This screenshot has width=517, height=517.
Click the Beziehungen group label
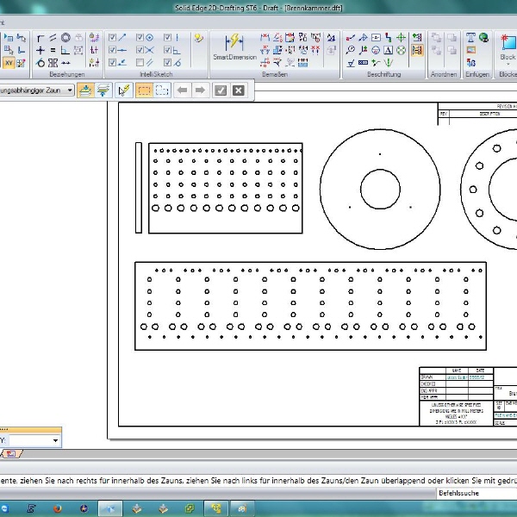point(67,74)
